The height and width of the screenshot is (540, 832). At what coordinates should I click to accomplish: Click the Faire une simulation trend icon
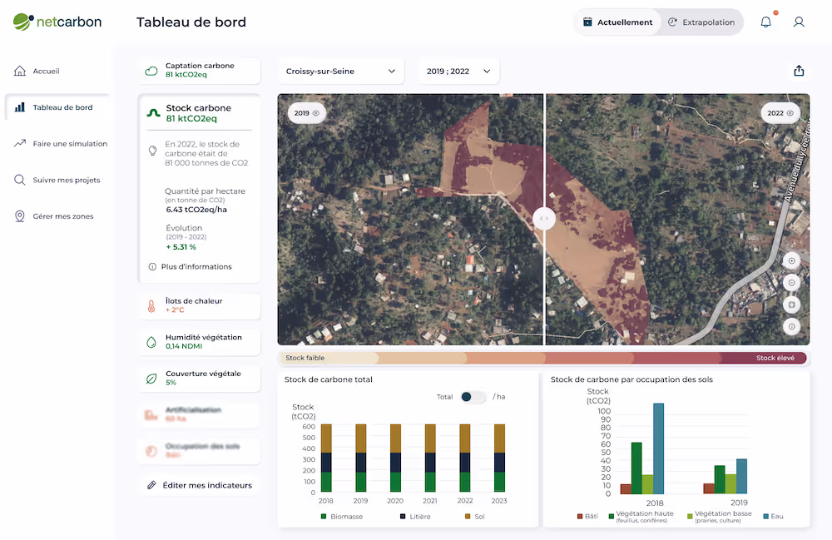coord(20,143)
